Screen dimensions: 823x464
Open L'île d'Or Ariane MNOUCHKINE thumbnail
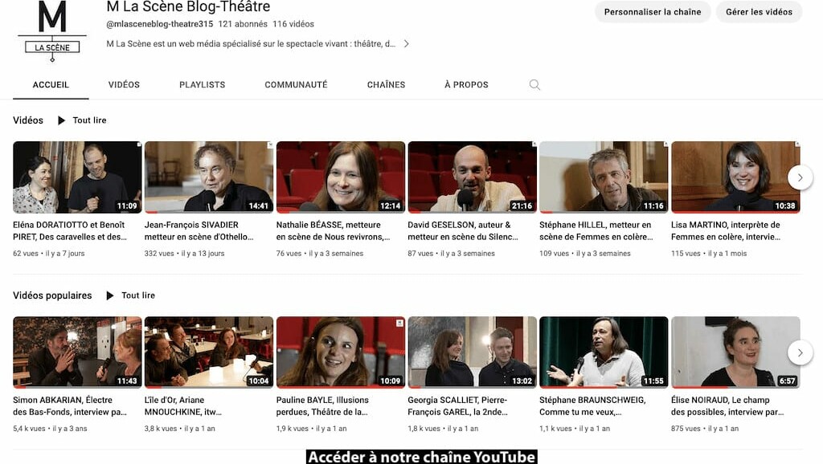pyautogui.click(x=209, y=352)
